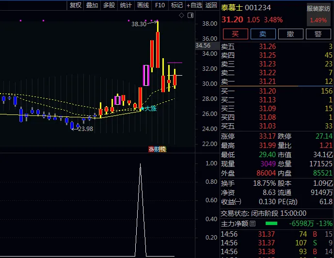Click the 涨 badge below the chart
The height and width of the screenshot is (258, 334).
click(x=151, y=149)
